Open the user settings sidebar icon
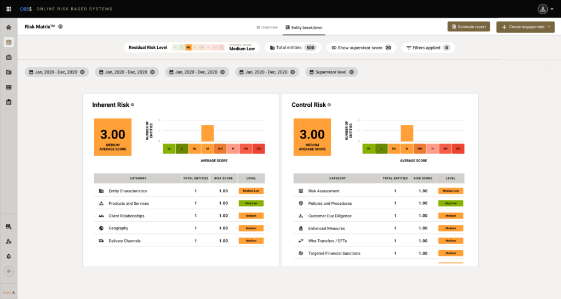The image size is (561, 299). [x=9, y=242]
